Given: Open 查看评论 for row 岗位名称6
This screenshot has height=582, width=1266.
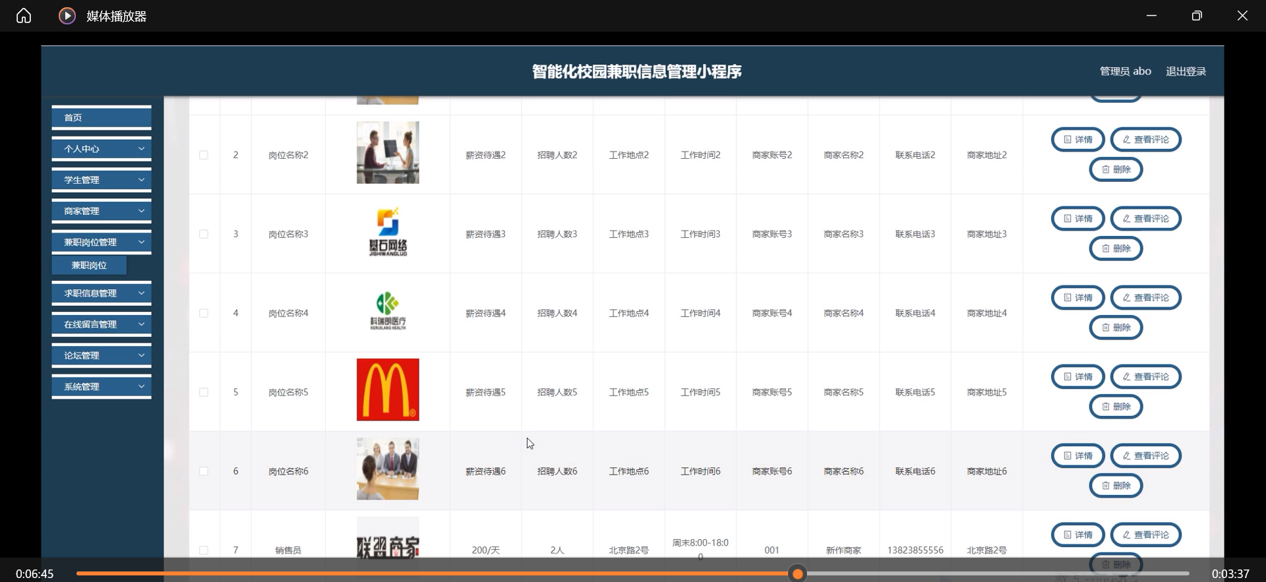Looking at the screenshot, I should click(x=1145, y=456).
